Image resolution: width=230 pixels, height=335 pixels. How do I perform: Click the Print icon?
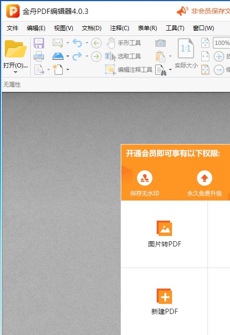(39, 56)
